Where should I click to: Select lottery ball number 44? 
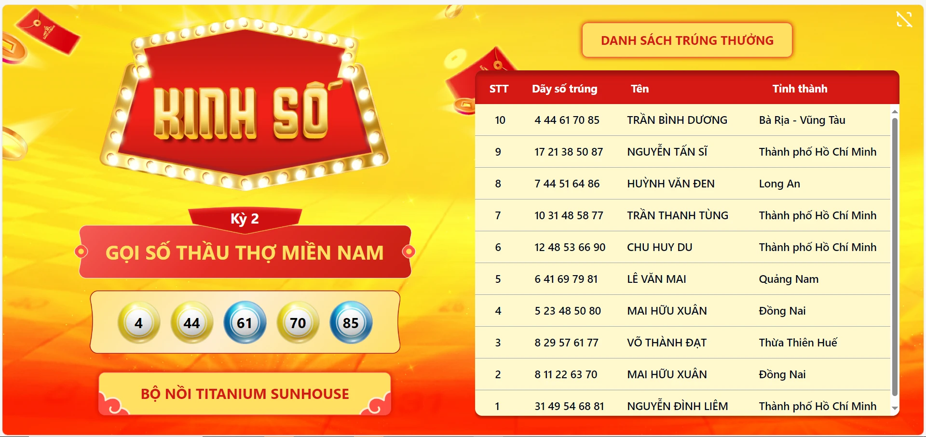pos(191,322)
